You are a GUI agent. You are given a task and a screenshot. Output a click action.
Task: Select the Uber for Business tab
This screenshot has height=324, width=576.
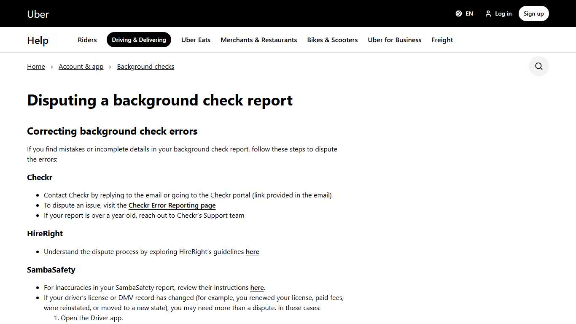pyautogui.click(x=394, y=40)
